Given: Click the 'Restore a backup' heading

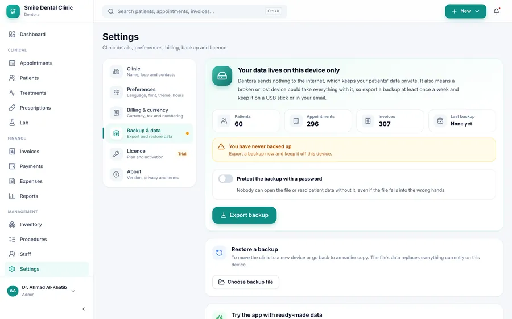Looking at the screenshot, I should click(x=255, y=250).
